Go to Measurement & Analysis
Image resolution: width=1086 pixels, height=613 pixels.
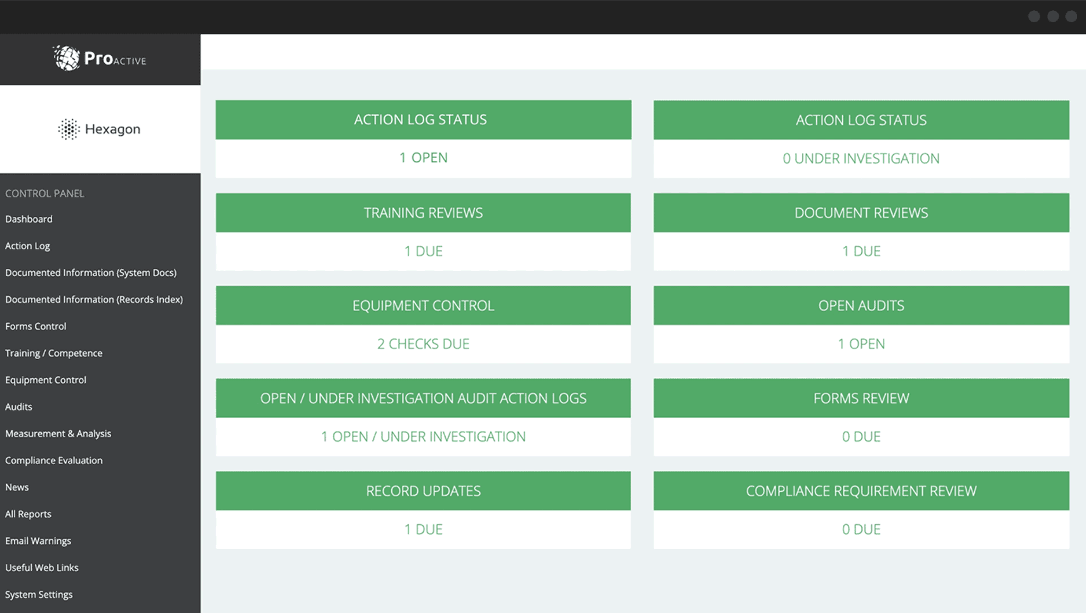pyautogui.click(x=58, y=433)
